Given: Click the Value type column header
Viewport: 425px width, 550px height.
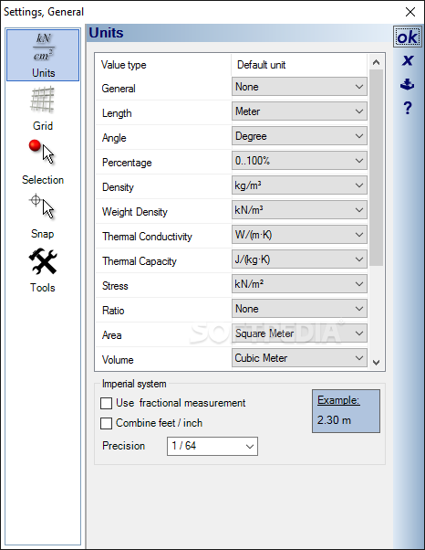Looking at the screenshot, I should click(124, 65).
